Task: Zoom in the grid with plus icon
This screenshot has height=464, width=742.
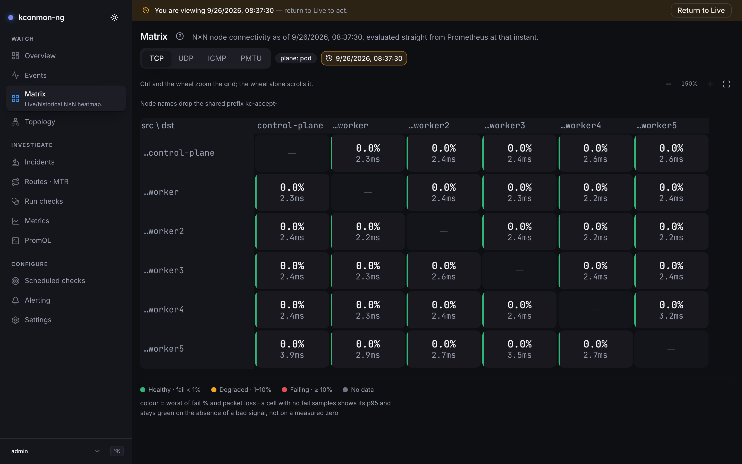Action: click(710, 84)
